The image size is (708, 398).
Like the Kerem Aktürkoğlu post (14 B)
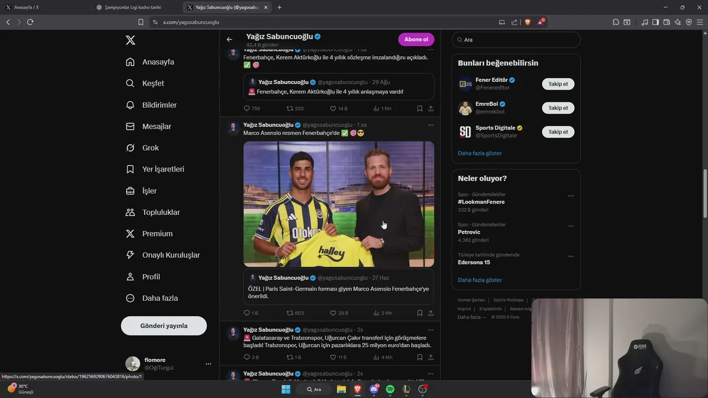[339, 108]
